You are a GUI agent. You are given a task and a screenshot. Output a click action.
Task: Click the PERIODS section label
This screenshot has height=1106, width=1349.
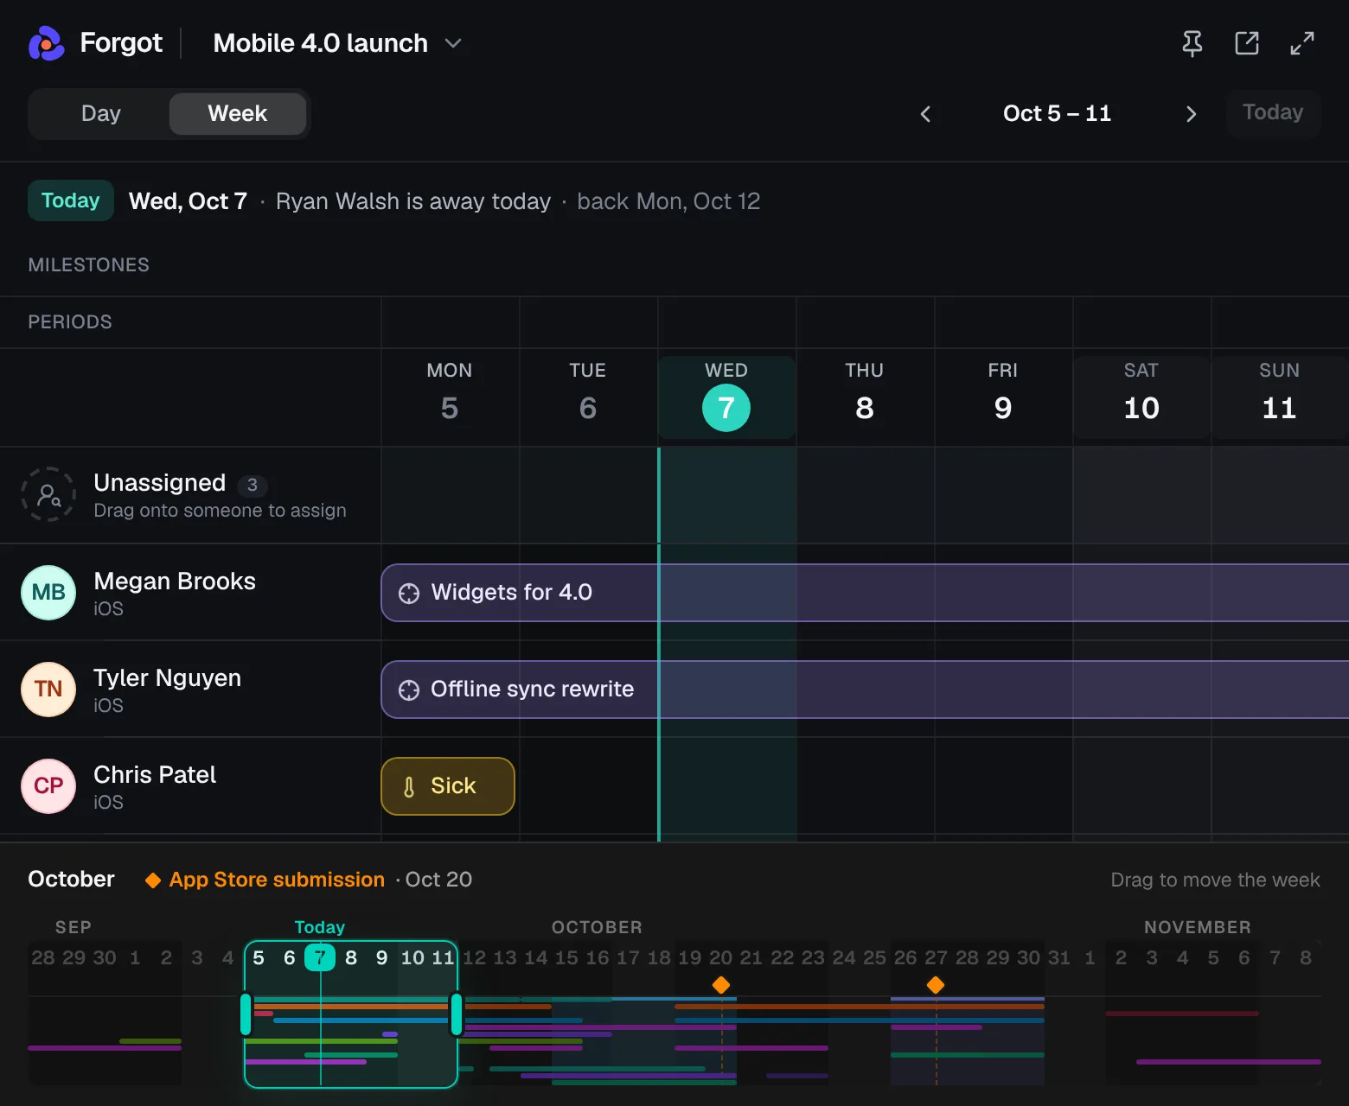click(x=70, y=322)
